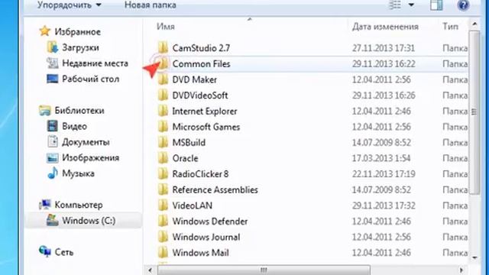Click the Избранное star icon
Screen dimensions: 489x275
[x=44, y=31]
